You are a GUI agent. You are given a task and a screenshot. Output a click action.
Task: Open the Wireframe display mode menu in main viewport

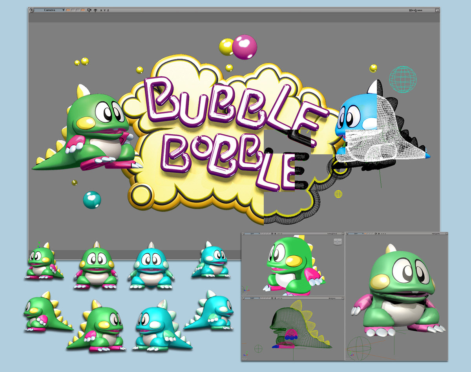pos(416,10)
